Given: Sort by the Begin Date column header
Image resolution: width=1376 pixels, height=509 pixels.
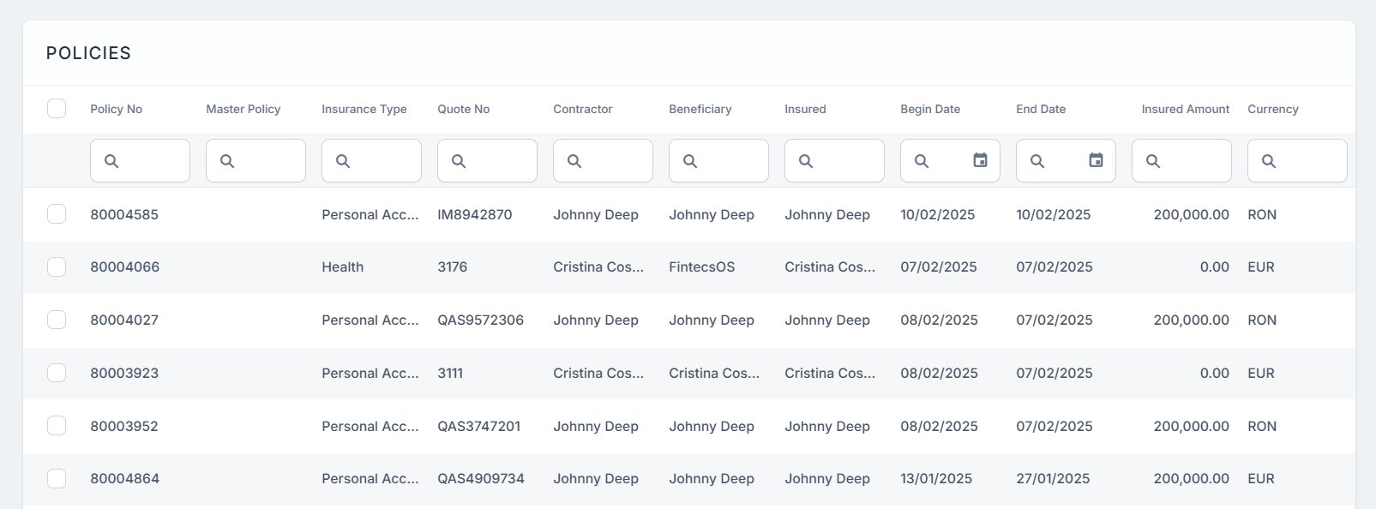Looking at the screenshot, I should [930, 109].
